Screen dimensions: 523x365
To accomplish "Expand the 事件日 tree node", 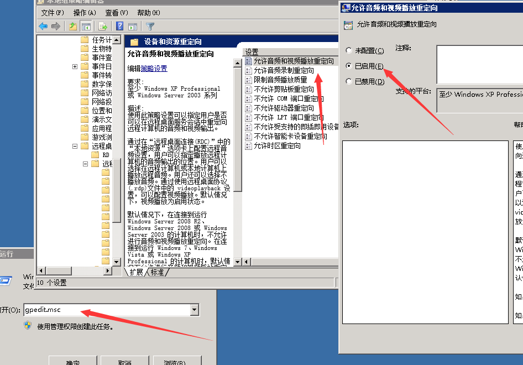I will click(x=74, y=67).
